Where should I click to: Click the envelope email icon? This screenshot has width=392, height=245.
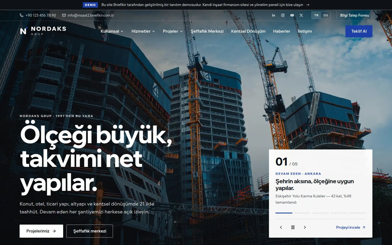64,15
